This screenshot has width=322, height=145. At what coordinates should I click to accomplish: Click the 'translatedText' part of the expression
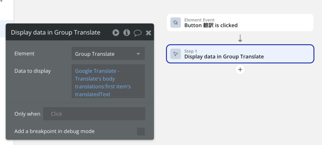[x=93, y=94]
